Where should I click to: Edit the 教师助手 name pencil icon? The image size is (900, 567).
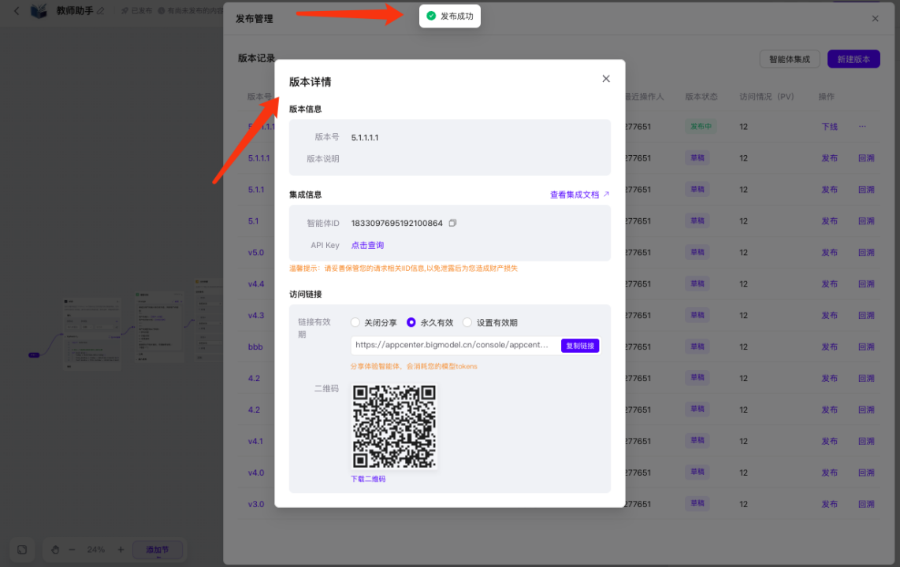[101, 11]
